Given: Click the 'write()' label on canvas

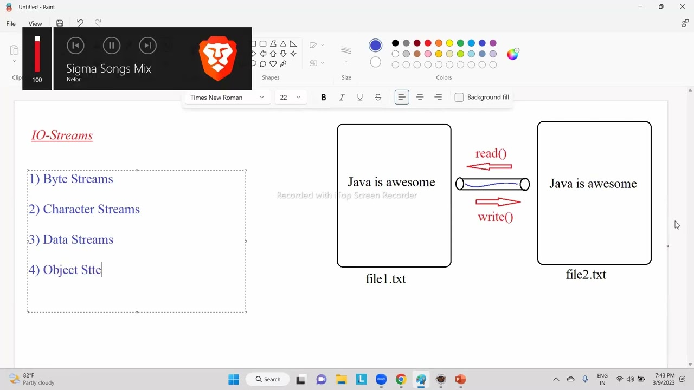Looking at the screenshot, I should 496,217.
